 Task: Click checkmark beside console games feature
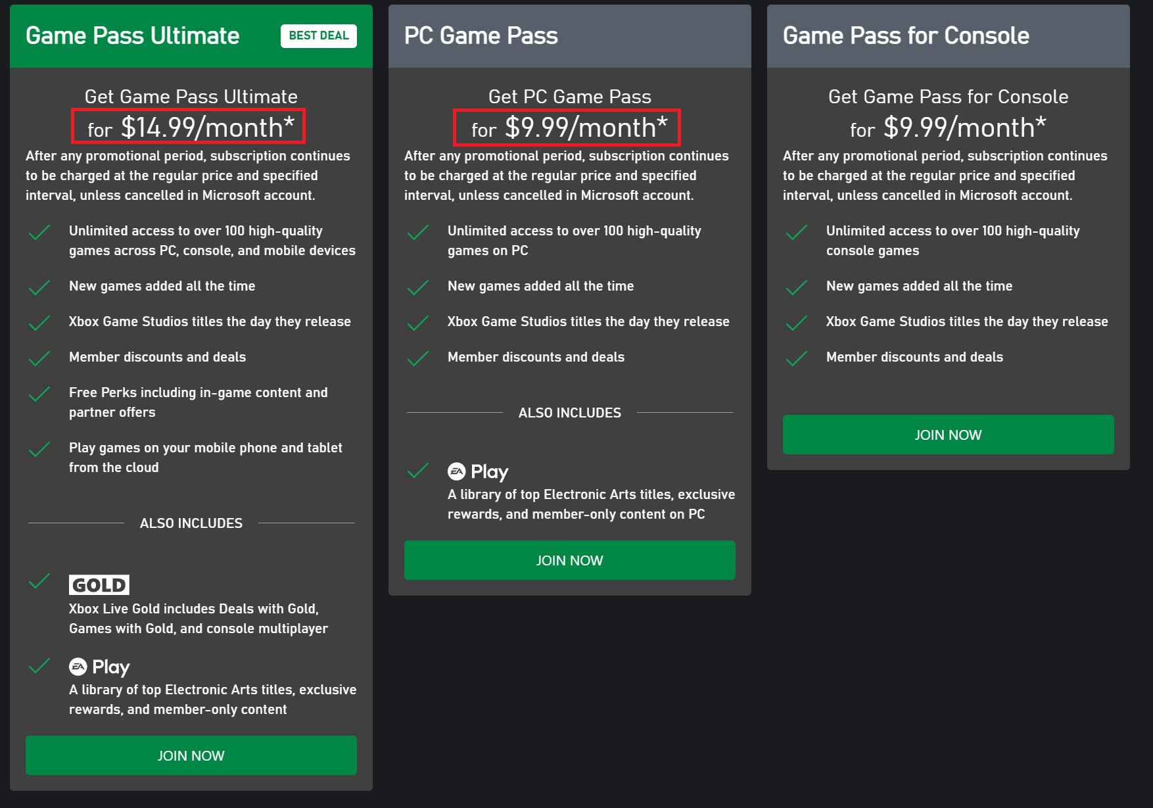(797, 232)
